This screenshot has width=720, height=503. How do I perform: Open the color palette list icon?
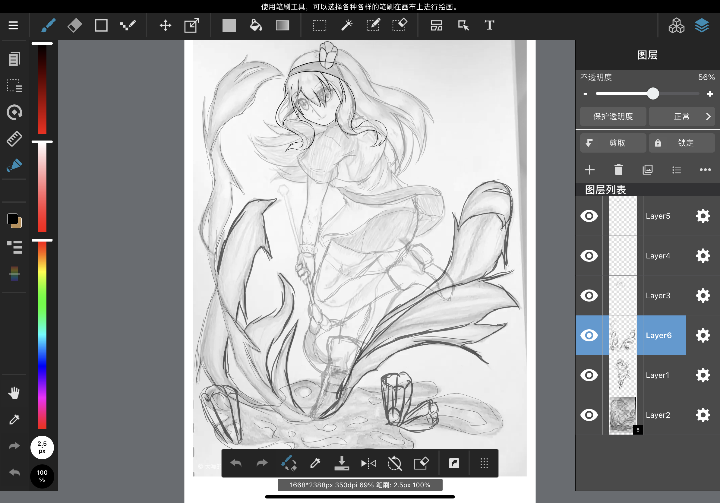14,247
